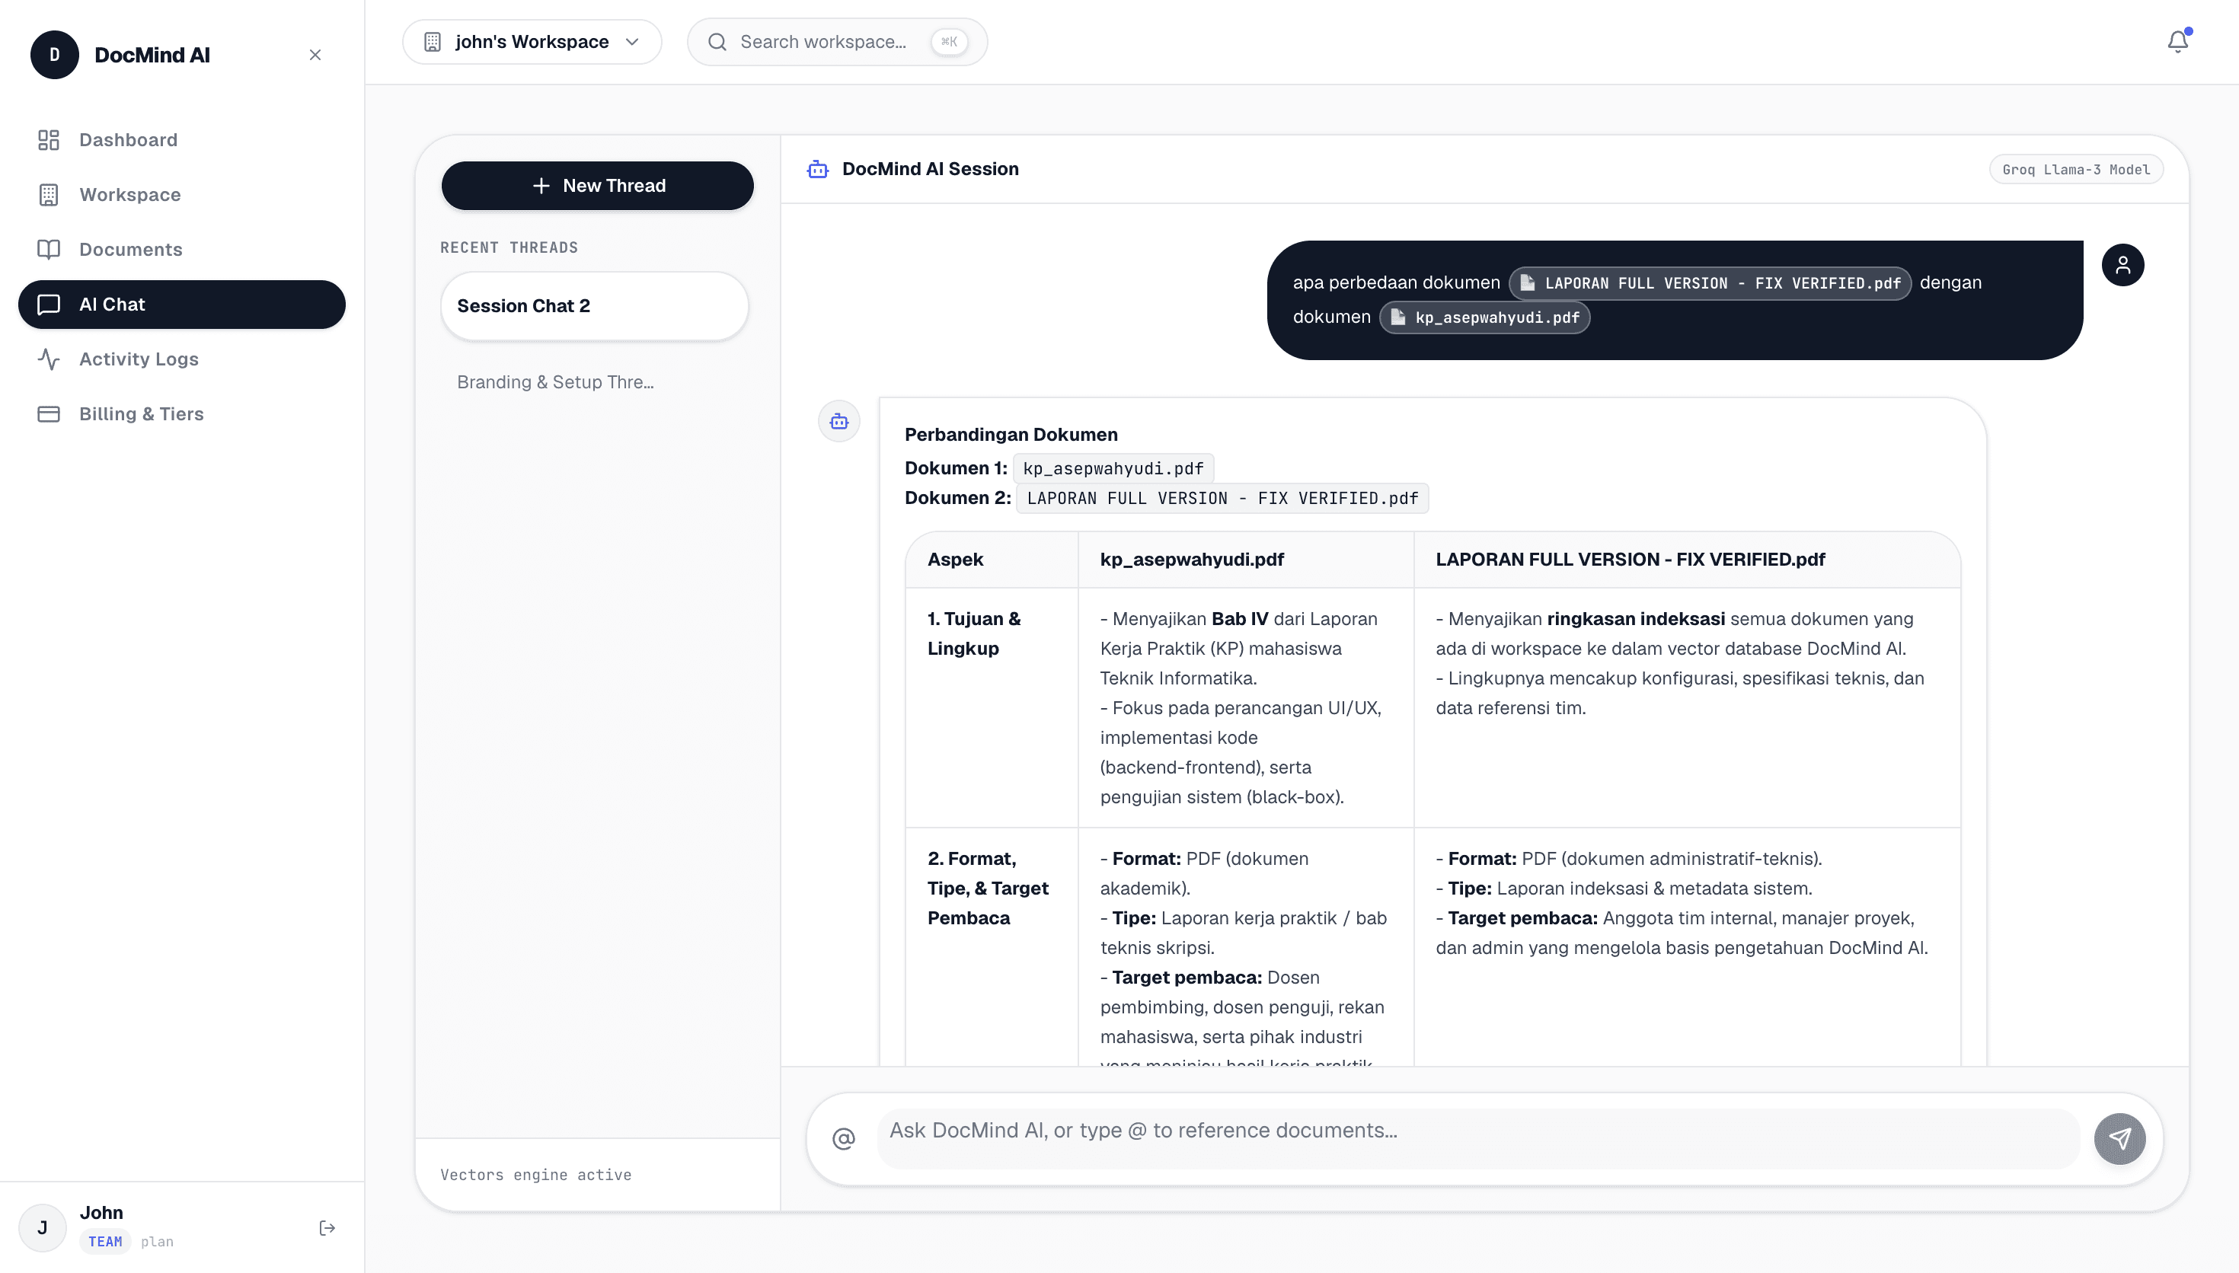This screenshot has height=1273, width=2239.
Task: Open Activity Logs
Action: coord(182,359)
